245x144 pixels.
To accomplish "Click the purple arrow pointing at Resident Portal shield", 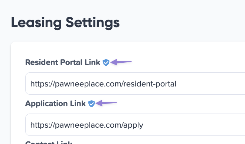I will point(121,62).
